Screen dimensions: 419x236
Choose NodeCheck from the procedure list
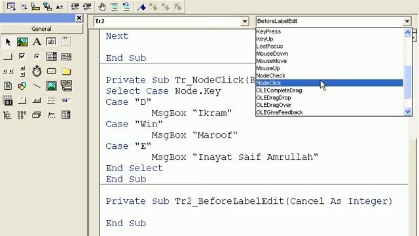(x=329, y=76)
